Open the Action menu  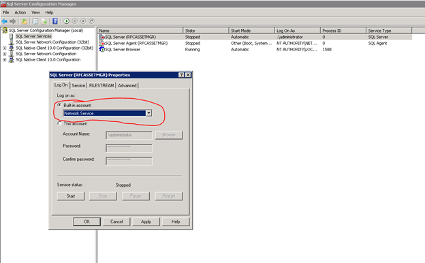(x=20, y=12)
